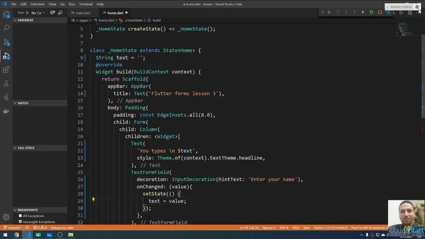Split the editor with split icon
425x239 pixels.
(x=410, y=13)
